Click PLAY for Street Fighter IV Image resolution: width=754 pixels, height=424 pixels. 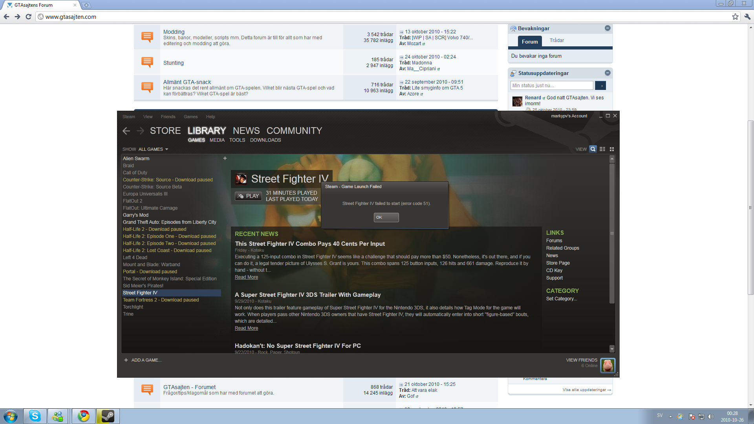tap(248, 196)
